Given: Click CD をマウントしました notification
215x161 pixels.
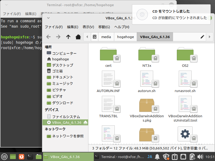Looking at the screenshot, I should point(171,14).
